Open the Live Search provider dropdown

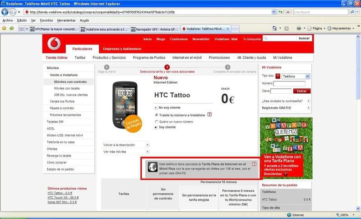[356, 12]
